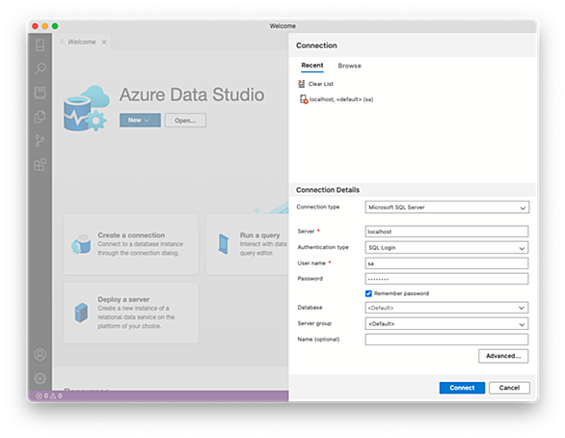Click the Advanced... button
565x438 pixels.
[503, 356]
